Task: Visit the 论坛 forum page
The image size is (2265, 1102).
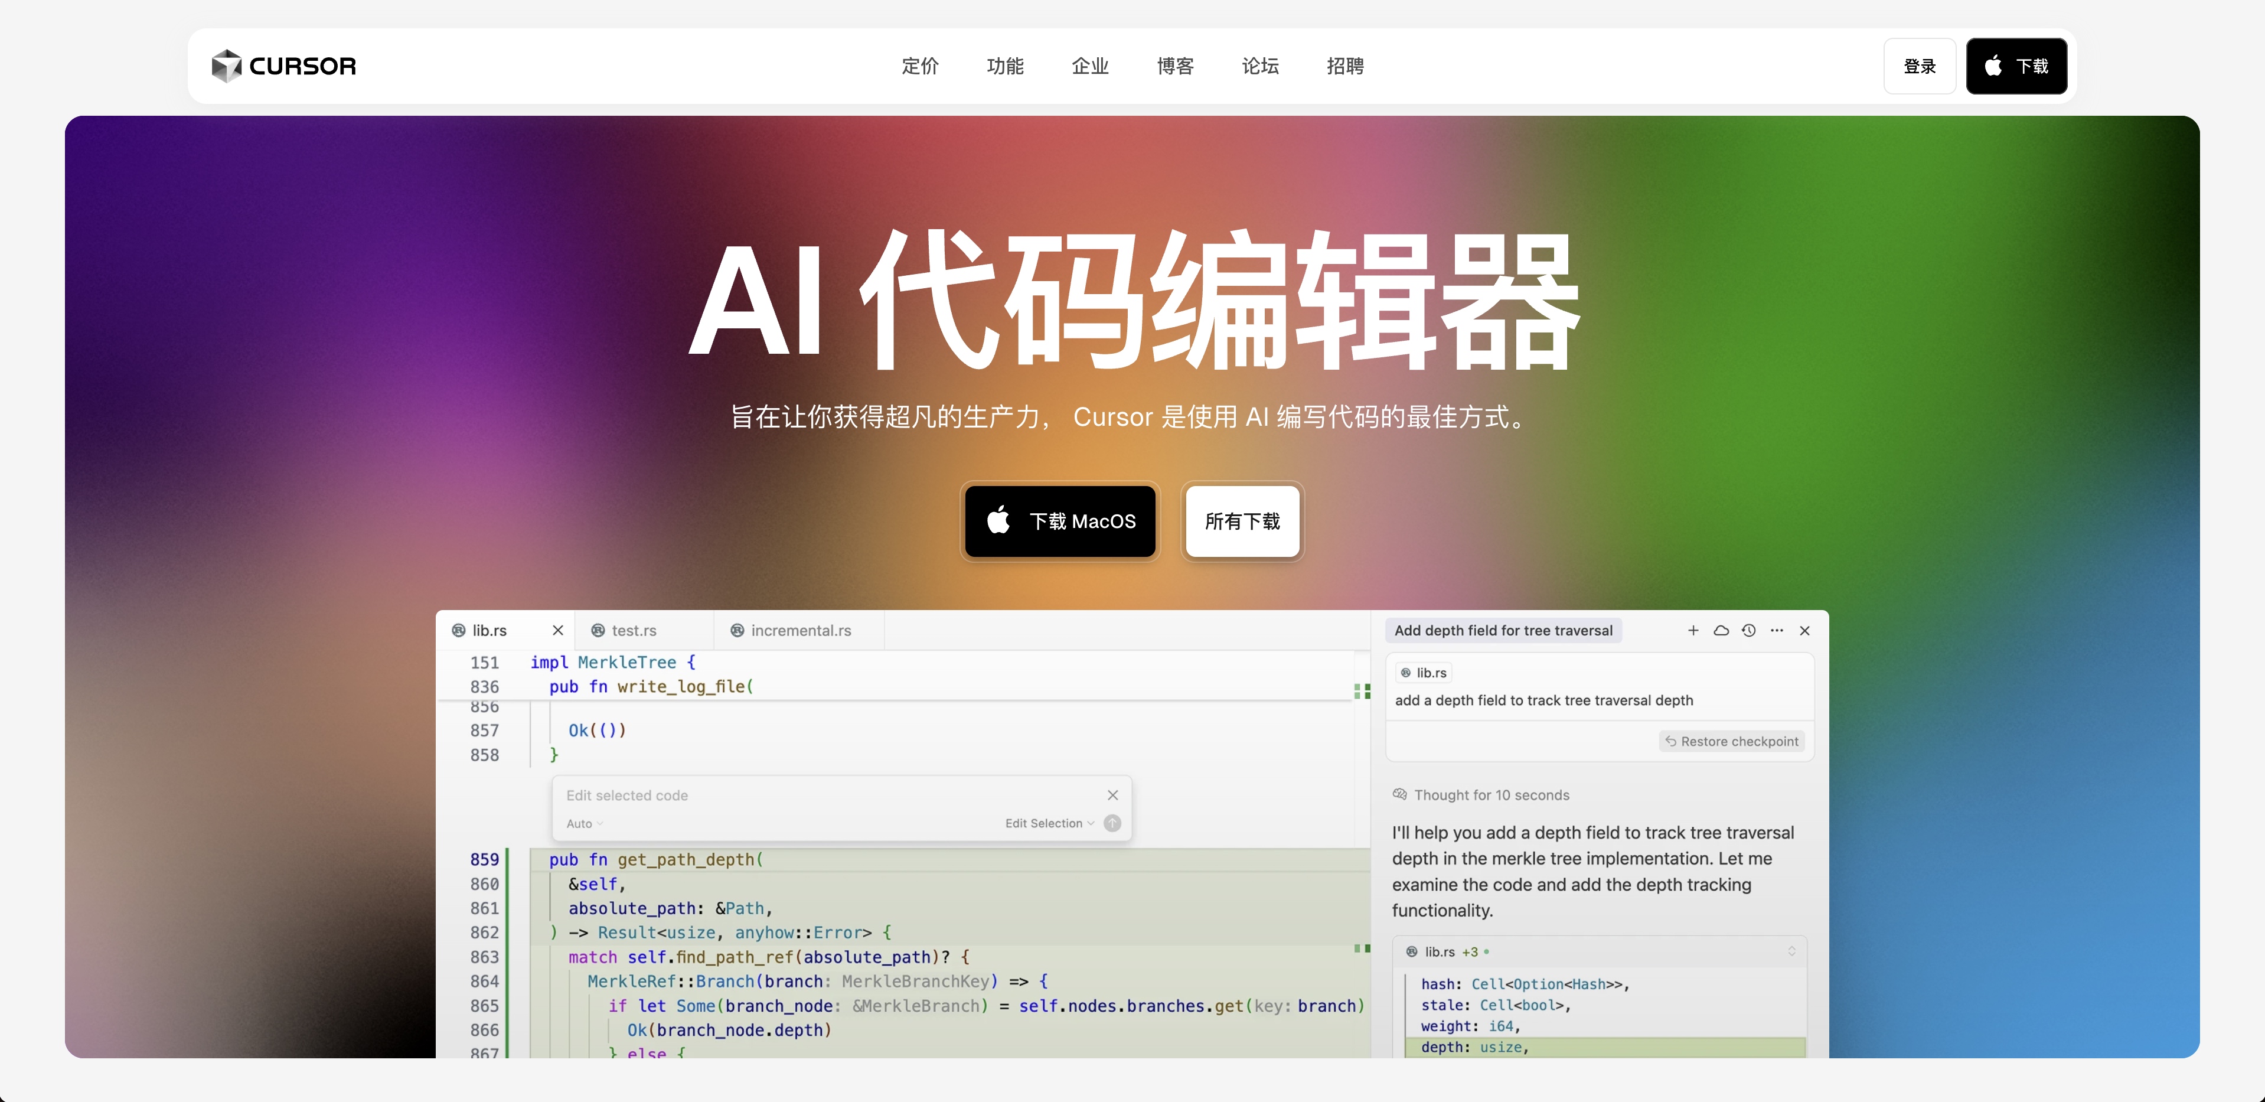Action: pyautogui.click(x=1260, y=66)
